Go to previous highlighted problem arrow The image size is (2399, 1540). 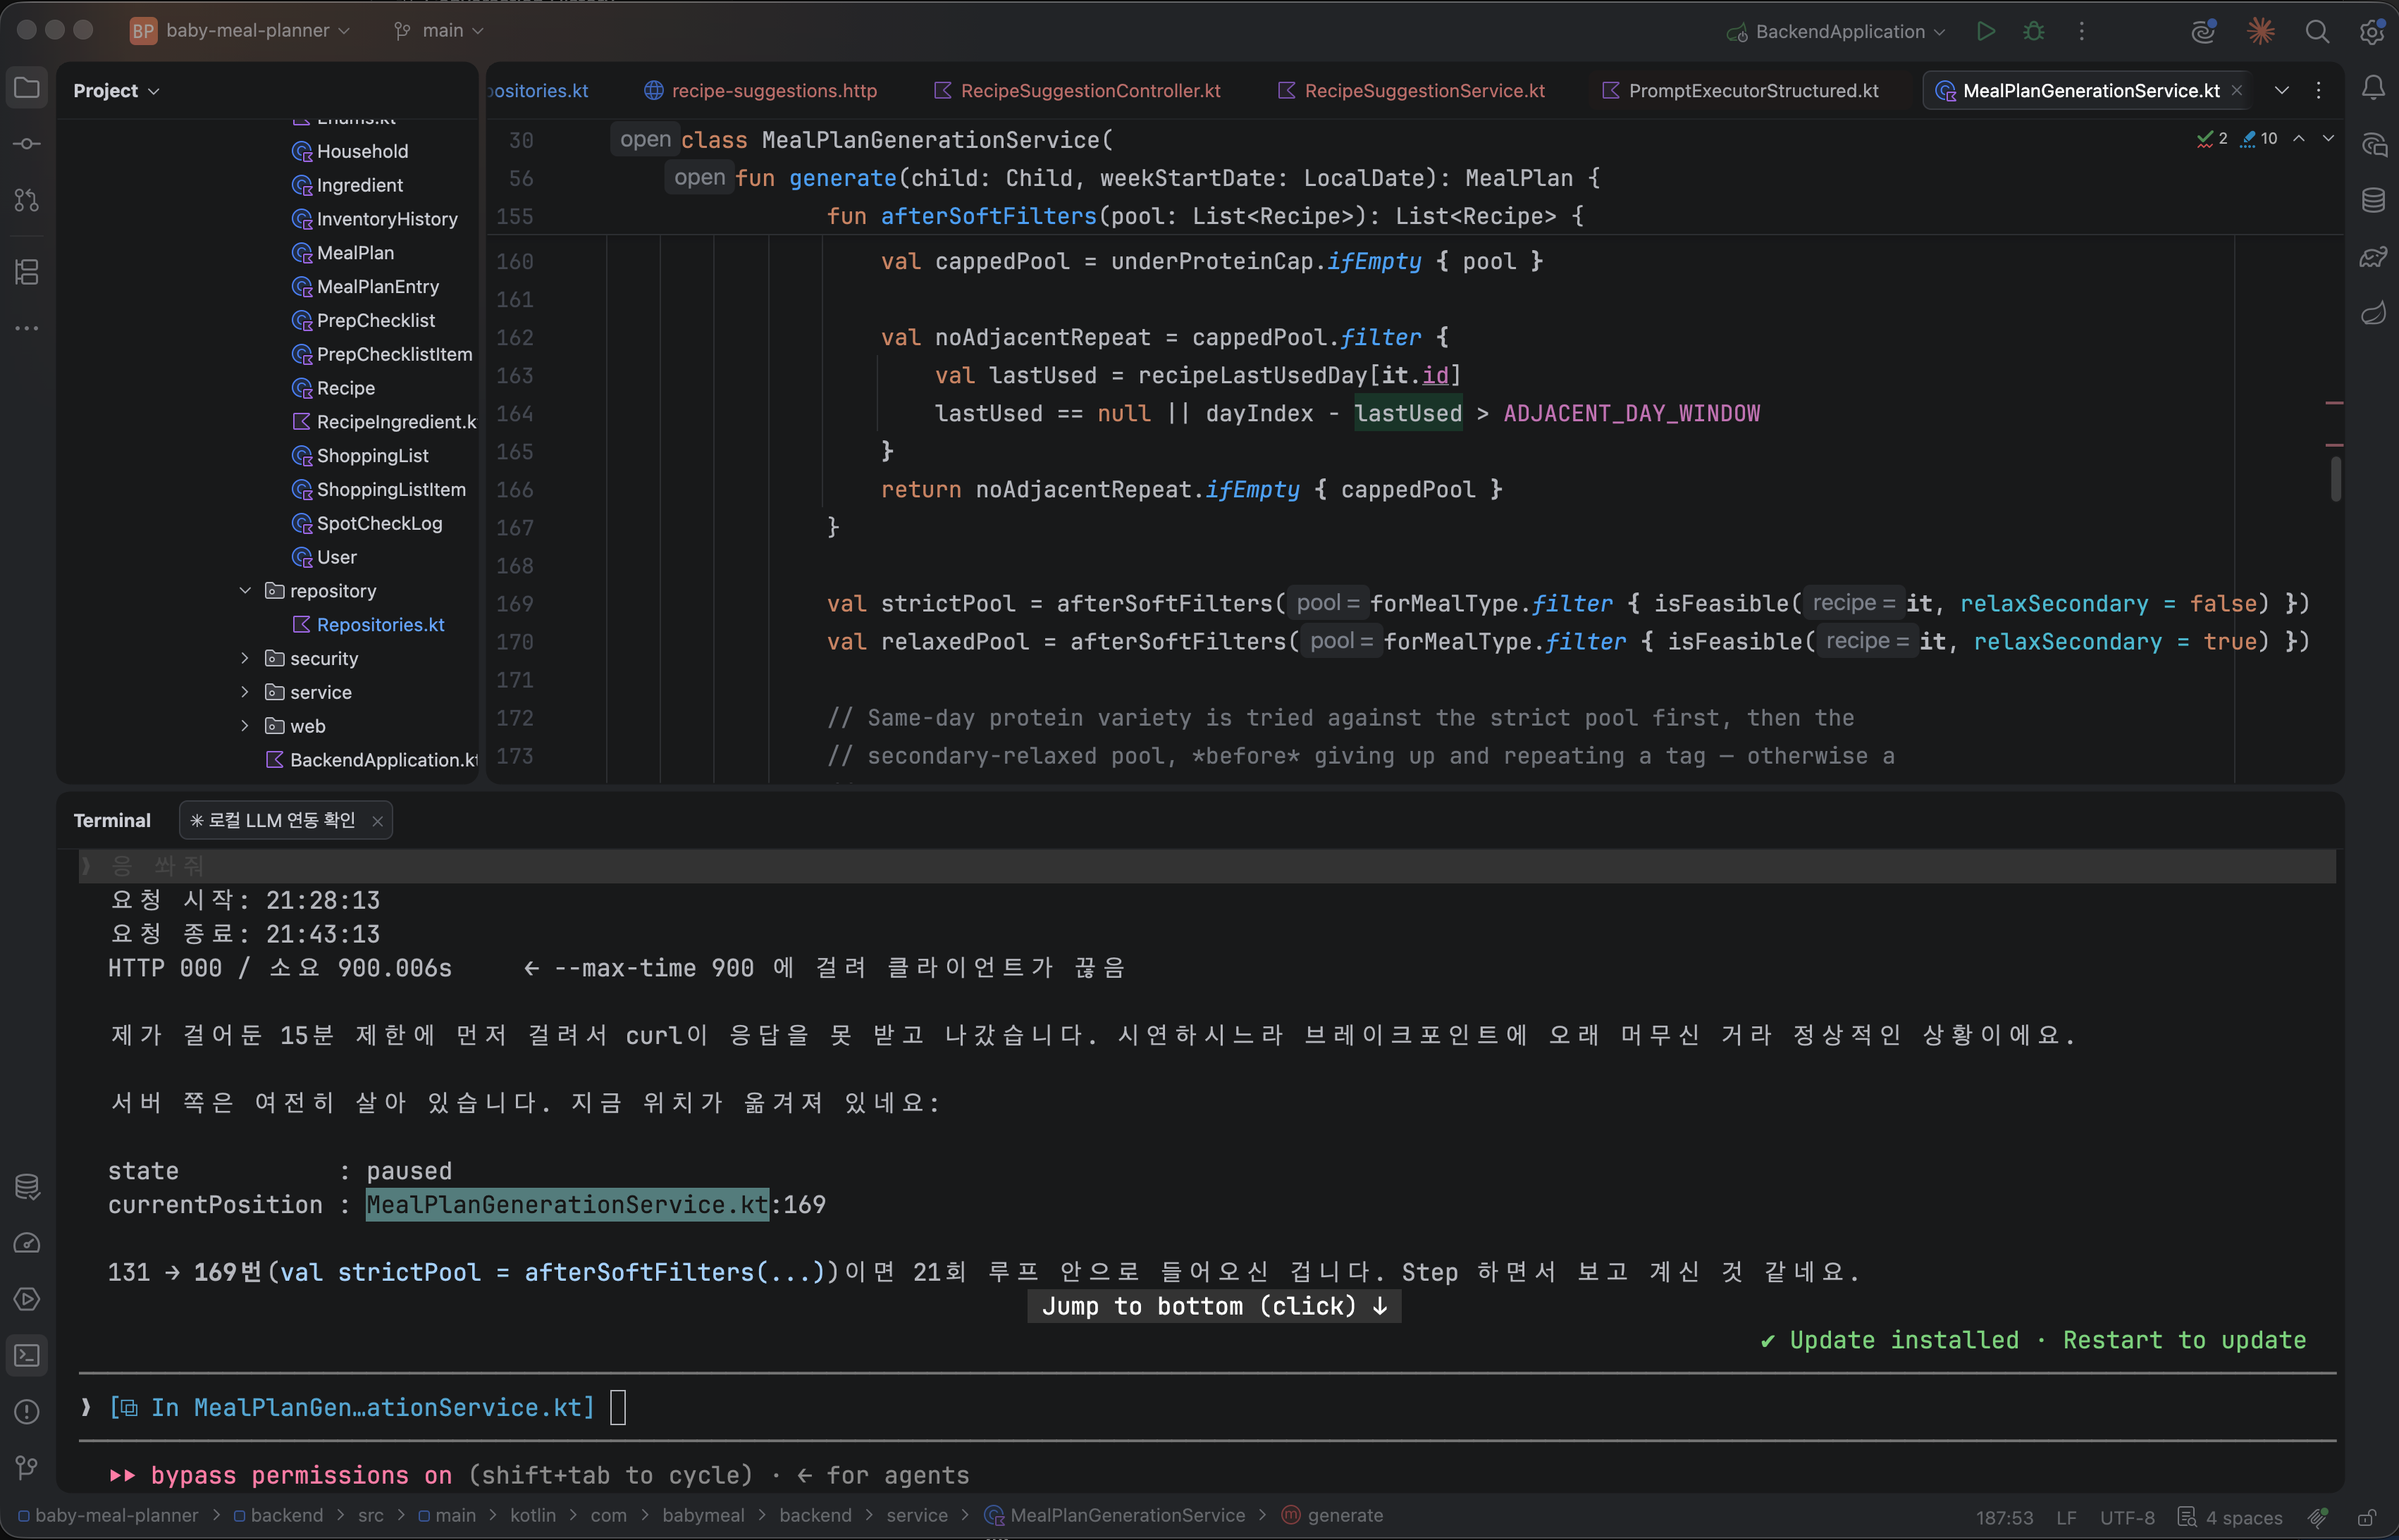point(2299,138)
